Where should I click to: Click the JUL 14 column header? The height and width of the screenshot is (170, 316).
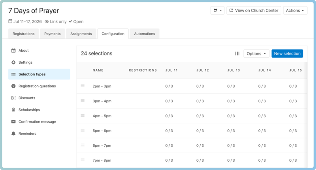pyautogui.click(x=265, y=70)
